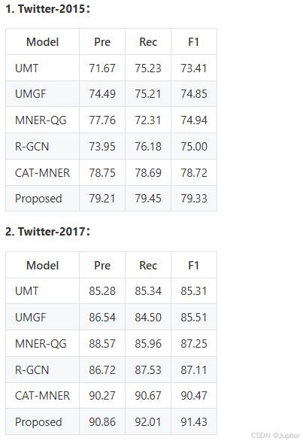Click the CSDN @Jupiter watermark text
This screenshot has height=444, width=303.
[275, 435]
